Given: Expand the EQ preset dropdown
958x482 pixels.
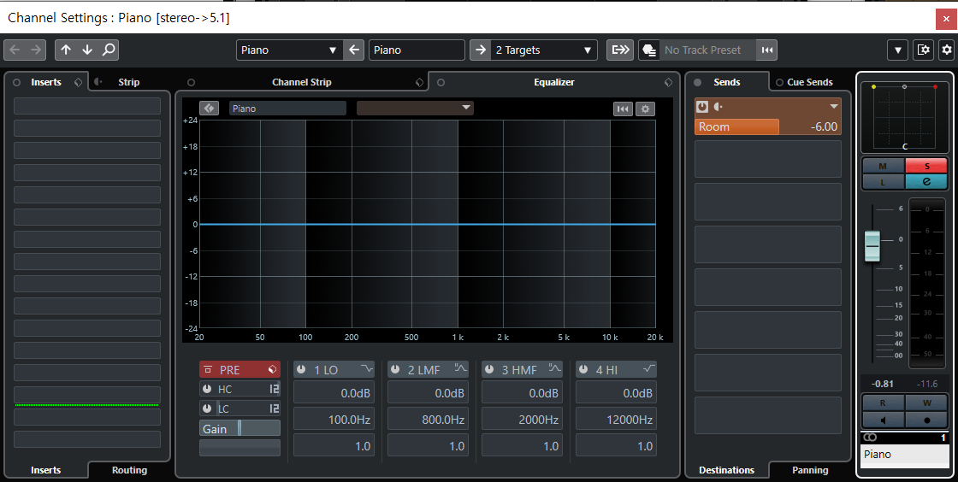Looking at the screenshot, I should pyautogui.click(x=415, y=108).
